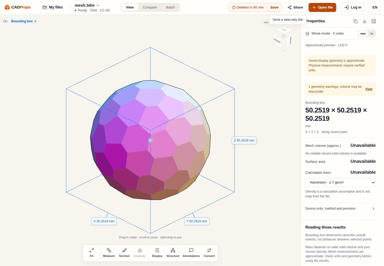
Task: Switch units to mm
Action: tap(363, 34)
